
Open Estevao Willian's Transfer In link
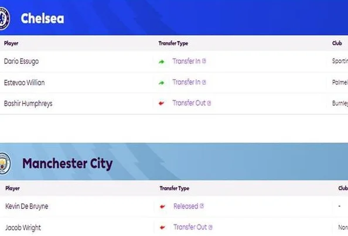tap(186, 82)
